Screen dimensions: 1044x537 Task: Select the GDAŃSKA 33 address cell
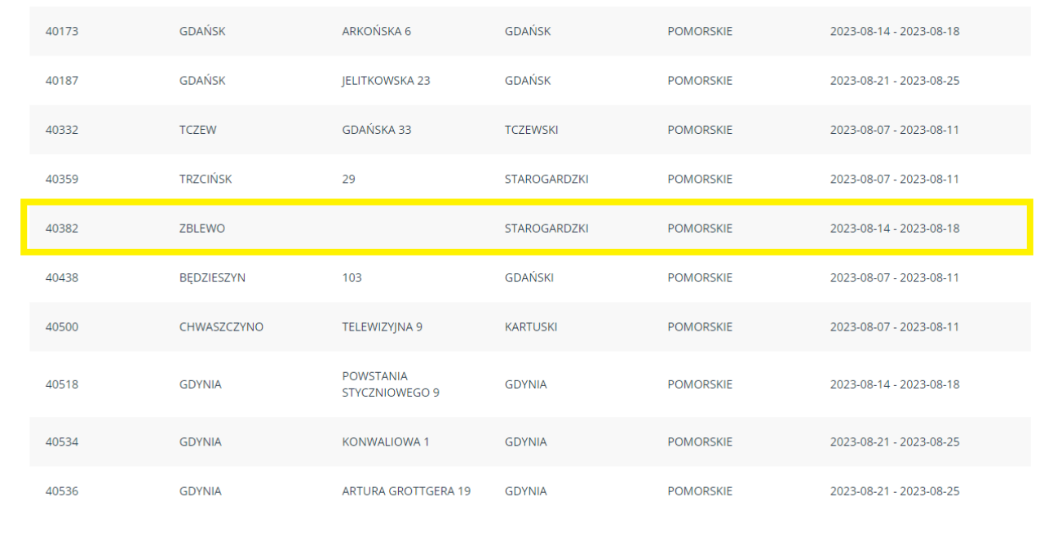click(376, 130)
